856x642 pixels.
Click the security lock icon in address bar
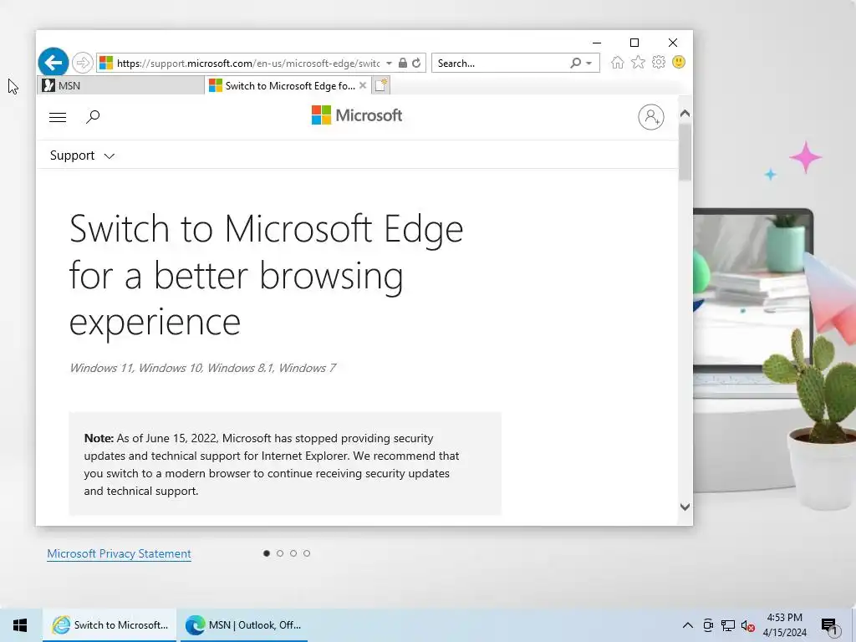[402, 63]
